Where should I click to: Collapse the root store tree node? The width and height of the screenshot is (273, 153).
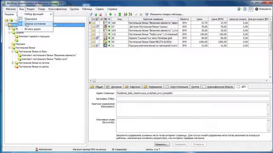tap(6, 25)
